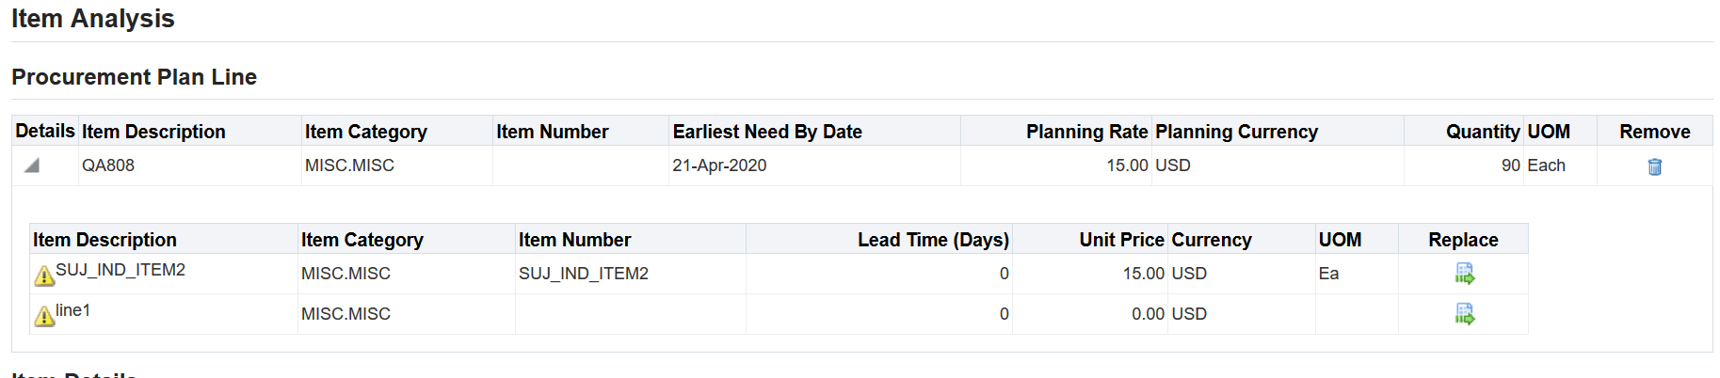Select the 15.00 planning rate value
Image resolution: width=1720 pixels, height=378 pixels.
coord(1127,165)
